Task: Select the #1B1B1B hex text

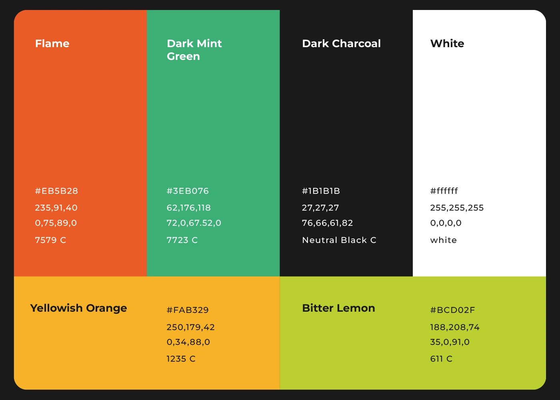Action: 321,191
